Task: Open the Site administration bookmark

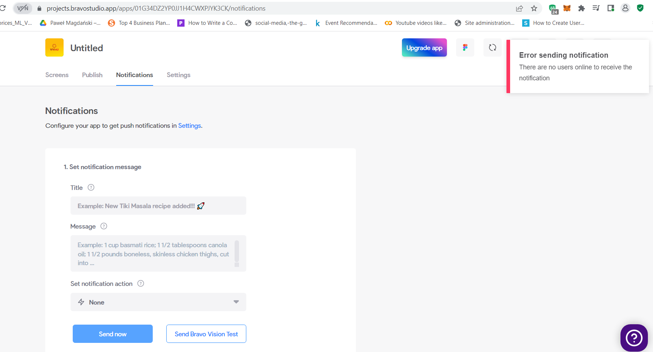Action: tap(484, 23)
